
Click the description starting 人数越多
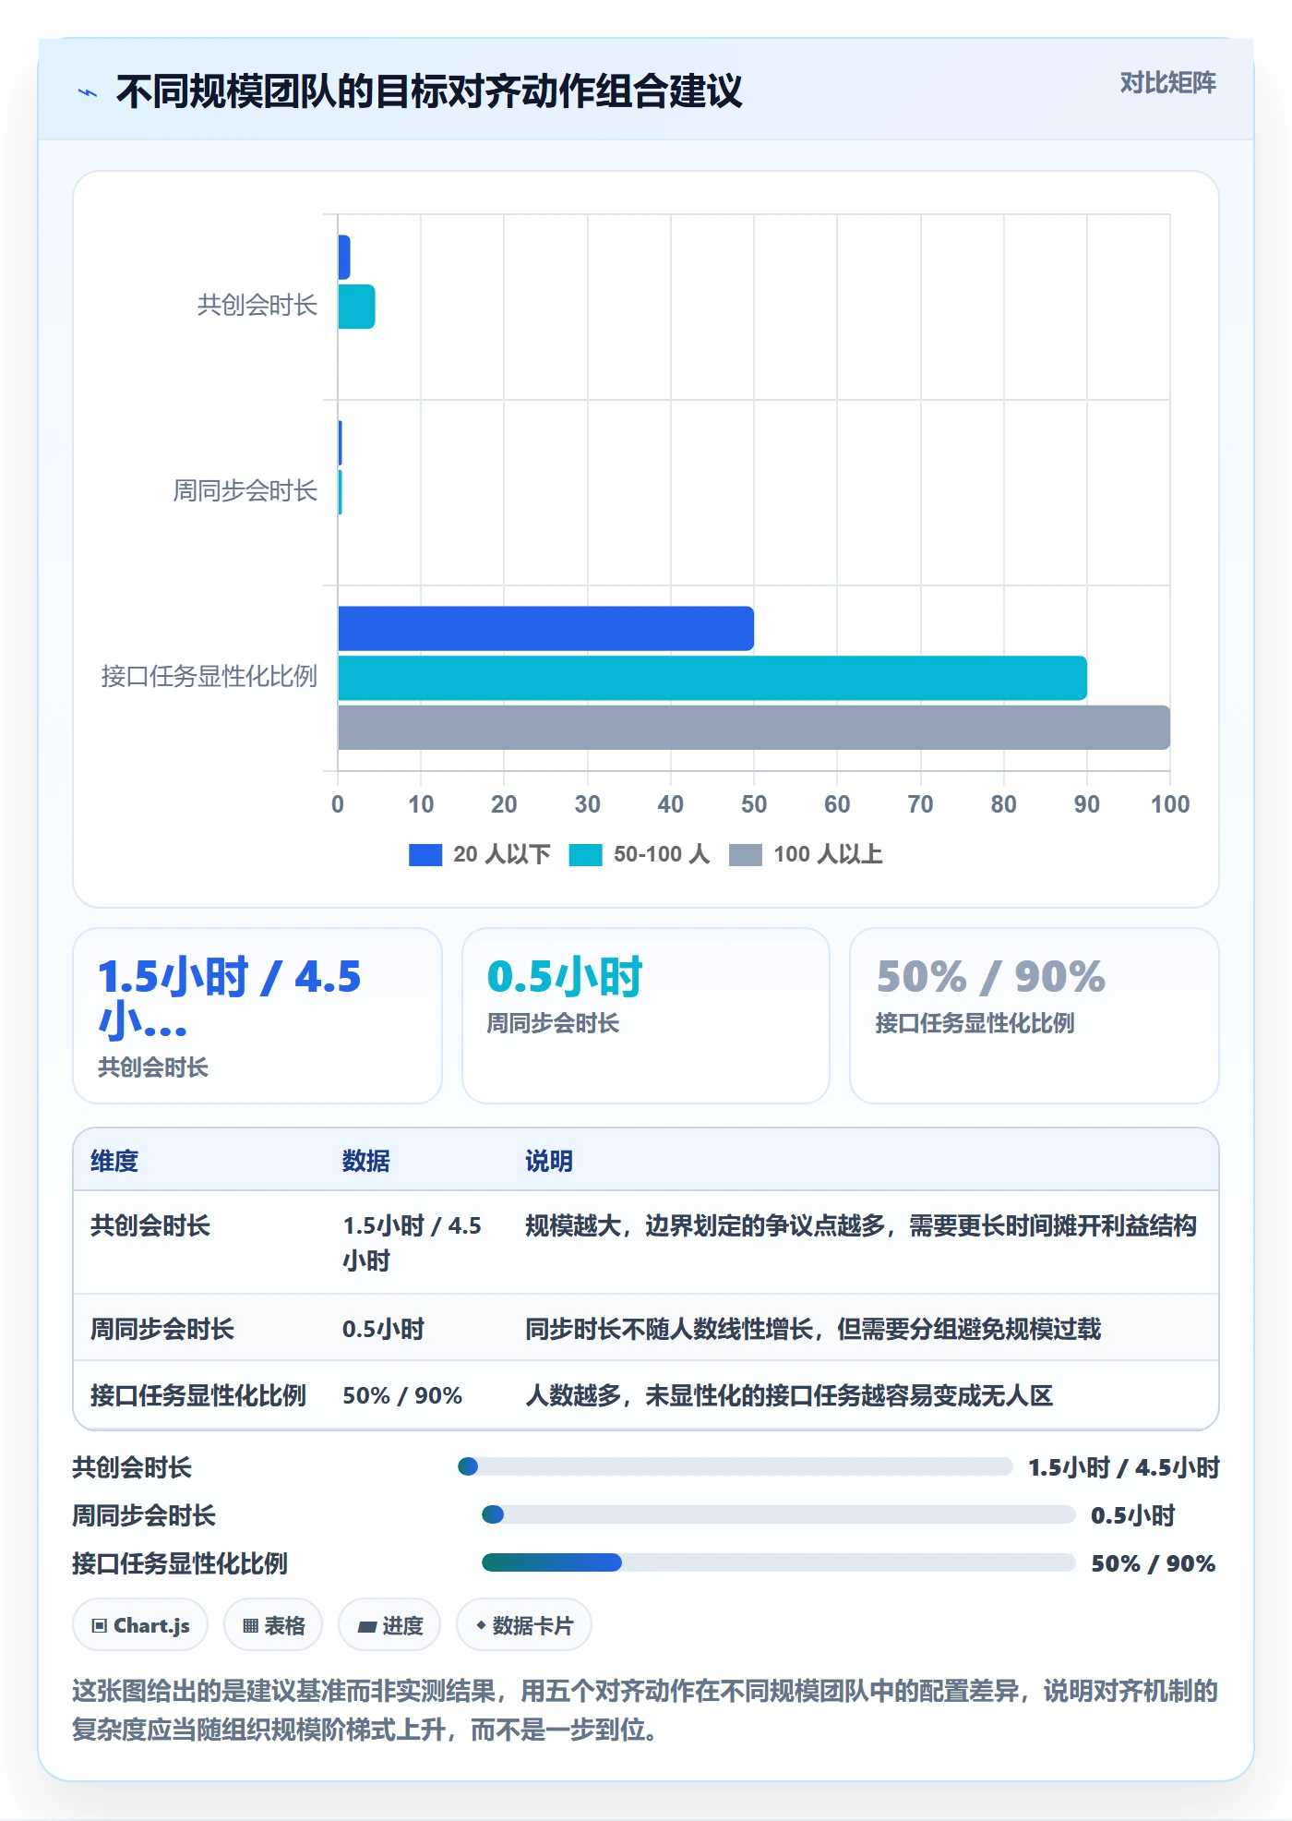789,1395
